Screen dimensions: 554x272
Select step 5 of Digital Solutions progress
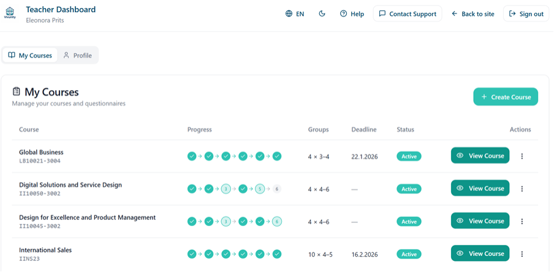[260, 189]
